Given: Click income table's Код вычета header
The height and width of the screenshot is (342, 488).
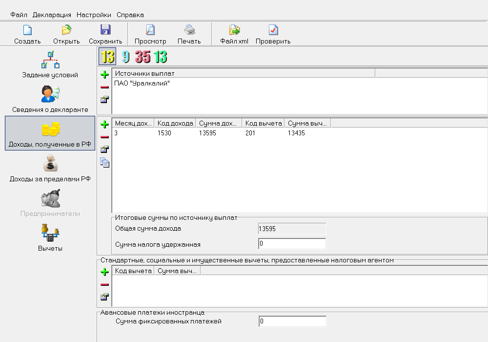Looking at the screenshot, I should click(x=264, y=123).
